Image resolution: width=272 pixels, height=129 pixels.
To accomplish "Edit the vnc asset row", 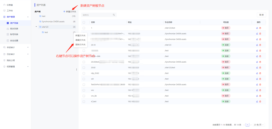I will (257, 90).
